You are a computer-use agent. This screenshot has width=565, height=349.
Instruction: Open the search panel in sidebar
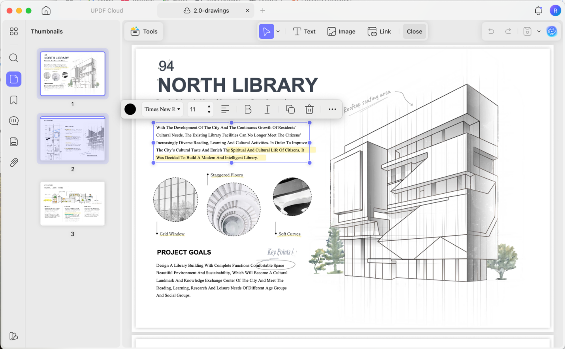[13, 58]
